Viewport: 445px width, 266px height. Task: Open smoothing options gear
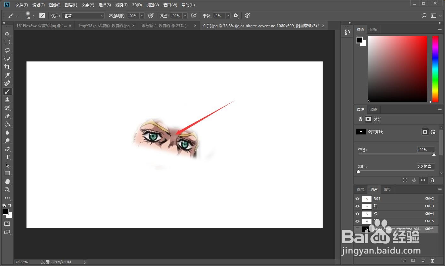(236, 15)
